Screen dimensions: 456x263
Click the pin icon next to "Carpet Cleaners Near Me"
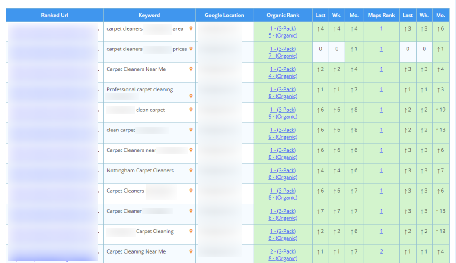pyautogui.click(x=191, y=69)
